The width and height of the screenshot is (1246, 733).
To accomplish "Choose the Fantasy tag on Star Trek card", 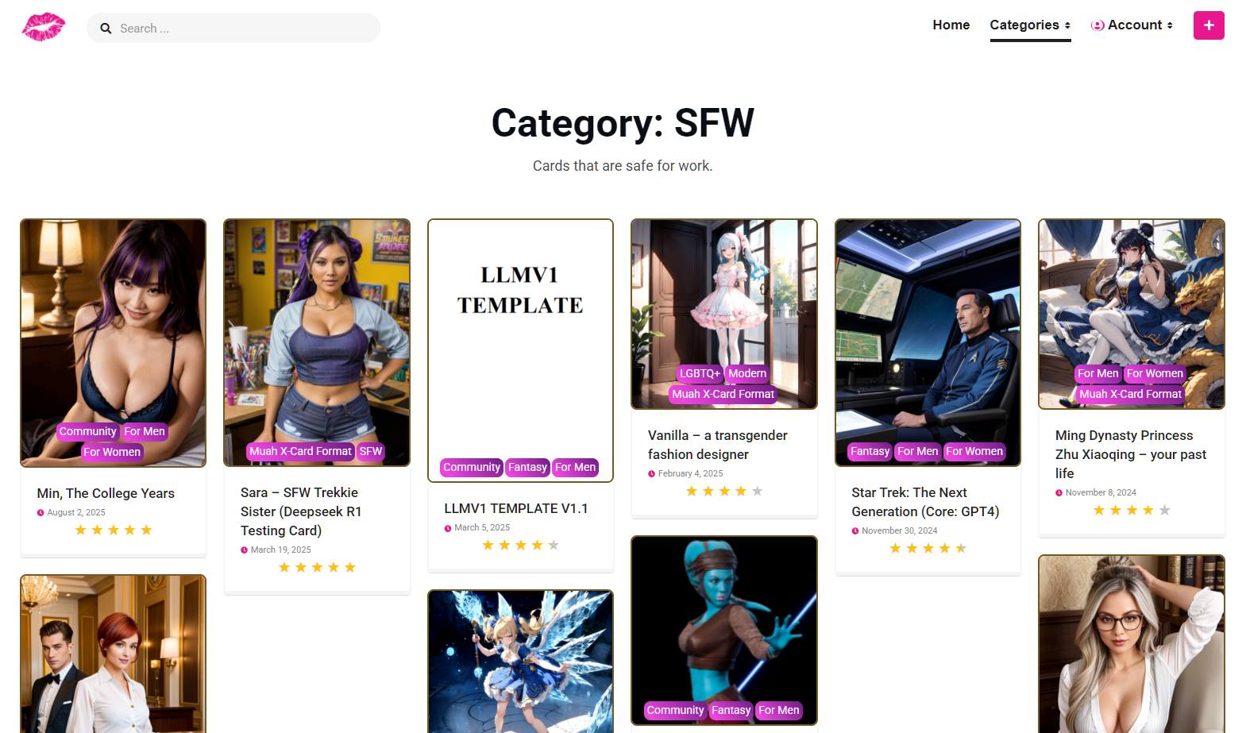I will pyautogui.click(x=870, y=452).
